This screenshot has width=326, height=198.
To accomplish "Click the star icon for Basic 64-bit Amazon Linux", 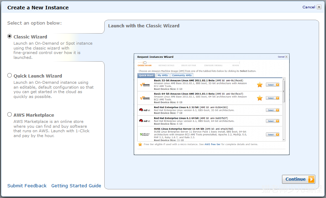I will click(259, 98).
